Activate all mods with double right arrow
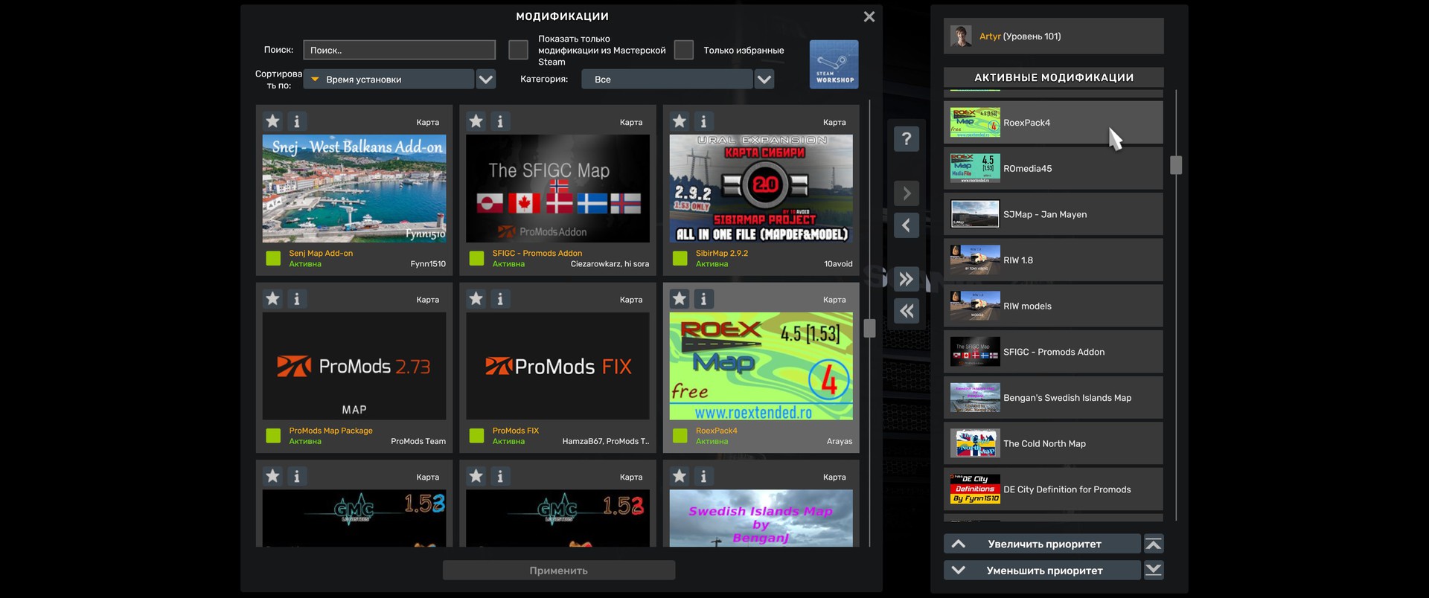 click(x=907, y=280)
